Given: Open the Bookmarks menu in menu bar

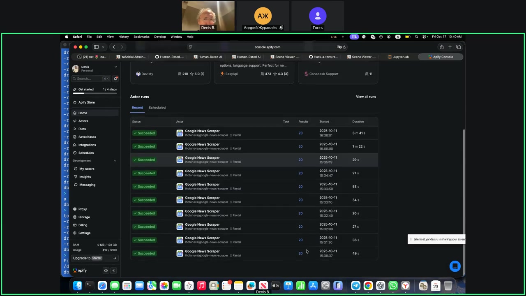Looking at the screenshot, I should (x=141, y=37).
